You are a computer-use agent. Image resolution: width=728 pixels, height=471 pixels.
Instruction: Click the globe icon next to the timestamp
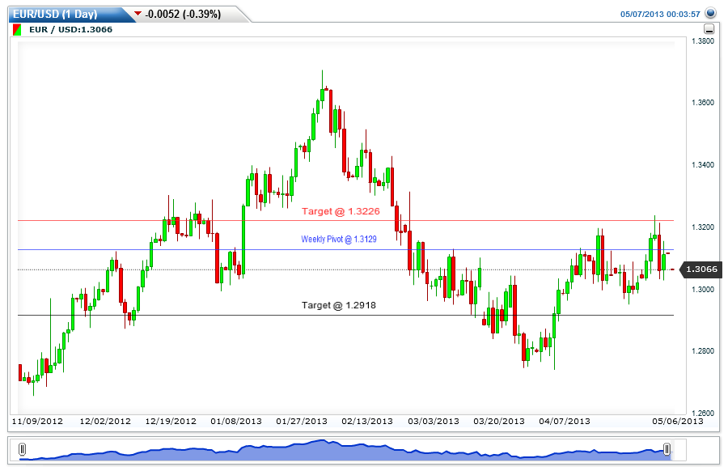(710, 12)
